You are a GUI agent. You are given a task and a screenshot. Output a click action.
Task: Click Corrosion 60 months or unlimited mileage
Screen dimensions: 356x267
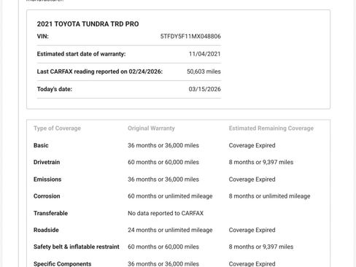point(170,196)
